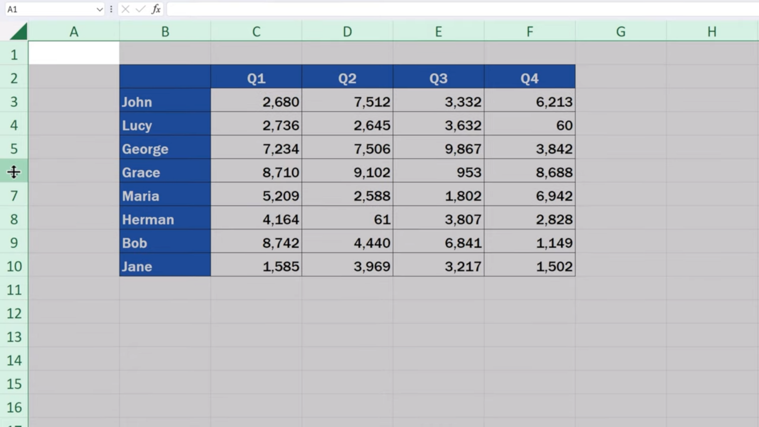Click the Name Box showing A1
Viewport: 759px width, 427px height.
(49, 9)
